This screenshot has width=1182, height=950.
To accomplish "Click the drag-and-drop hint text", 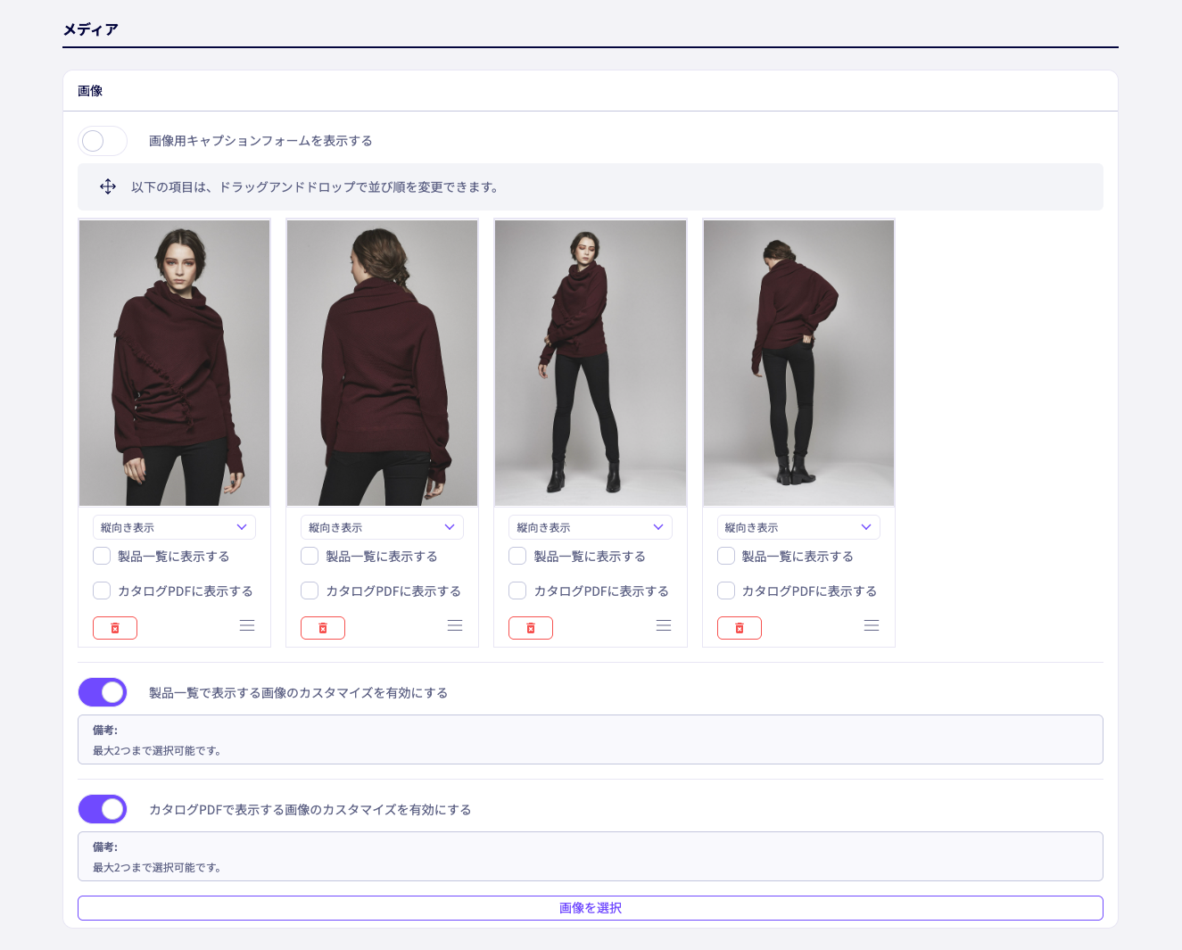I will [x=317, y=187].
